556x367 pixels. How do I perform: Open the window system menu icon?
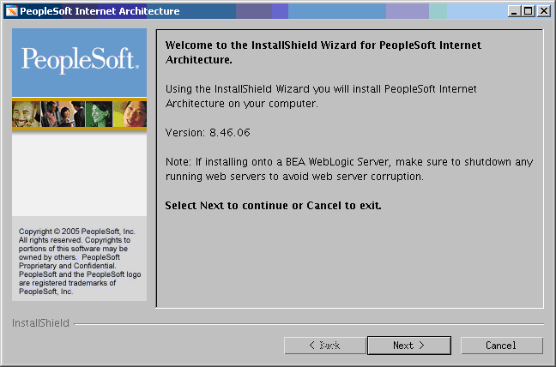coord(10,11)
